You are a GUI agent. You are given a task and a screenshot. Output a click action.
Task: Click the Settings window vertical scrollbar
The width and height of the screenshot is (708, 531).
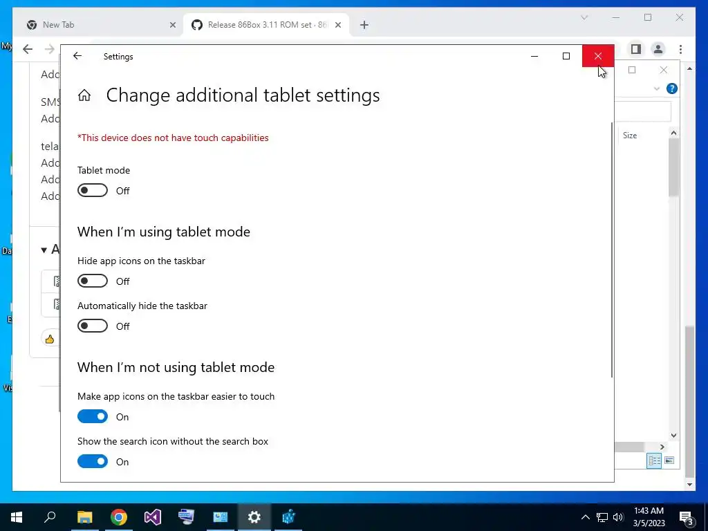(x=612, y=249)
